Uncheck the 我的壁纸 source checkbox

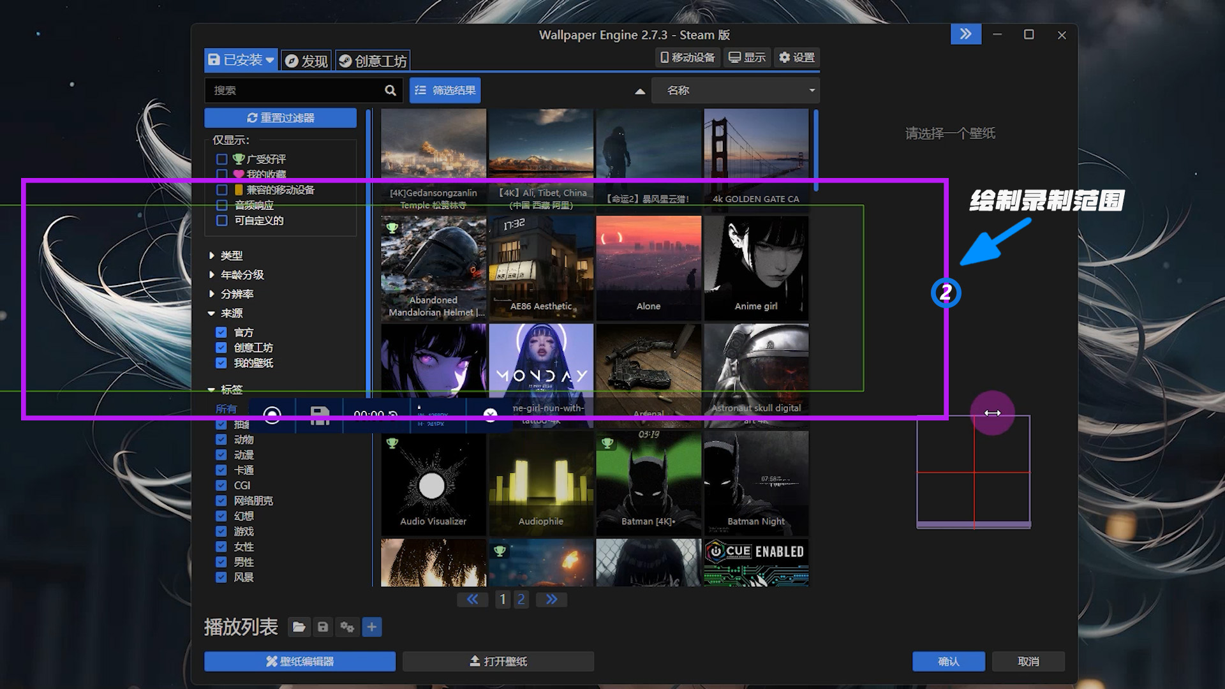(x=221, y=363)
